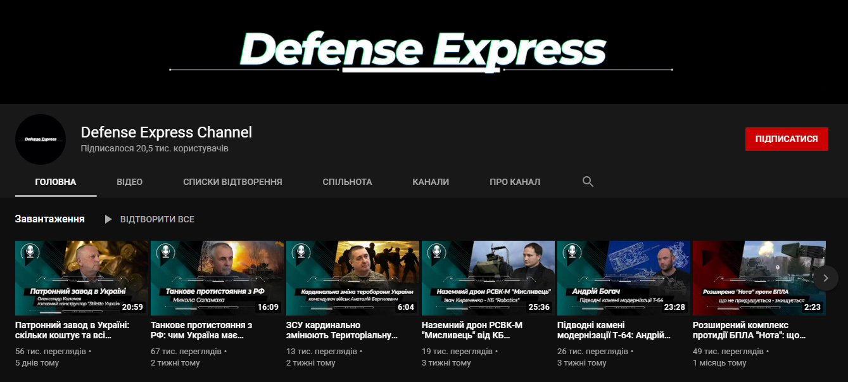
Task: Click the "5 днів тому" upload date
Action: coord(37,363)
